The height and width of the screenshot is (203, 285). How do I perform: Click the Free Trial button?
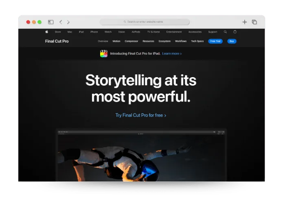pos(215,41)
